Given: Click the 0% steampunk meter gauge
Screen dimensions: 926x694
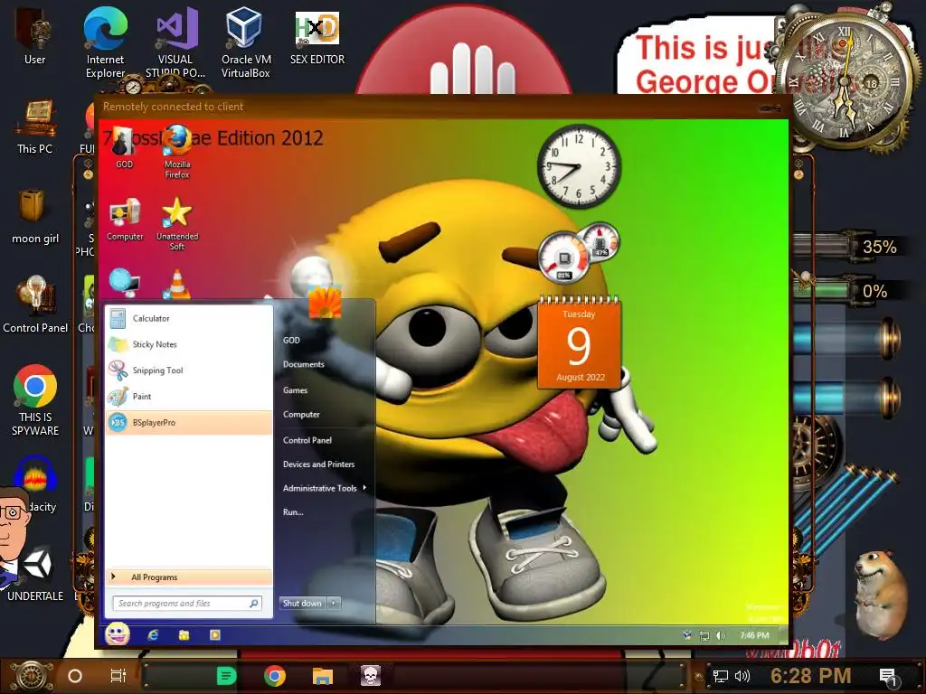Looking at the screenshot, I should click(x=848, y=290).
